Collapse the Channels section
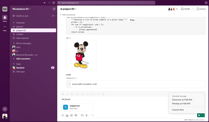Screen dimensions: 209x122 [x=14, y=23]
